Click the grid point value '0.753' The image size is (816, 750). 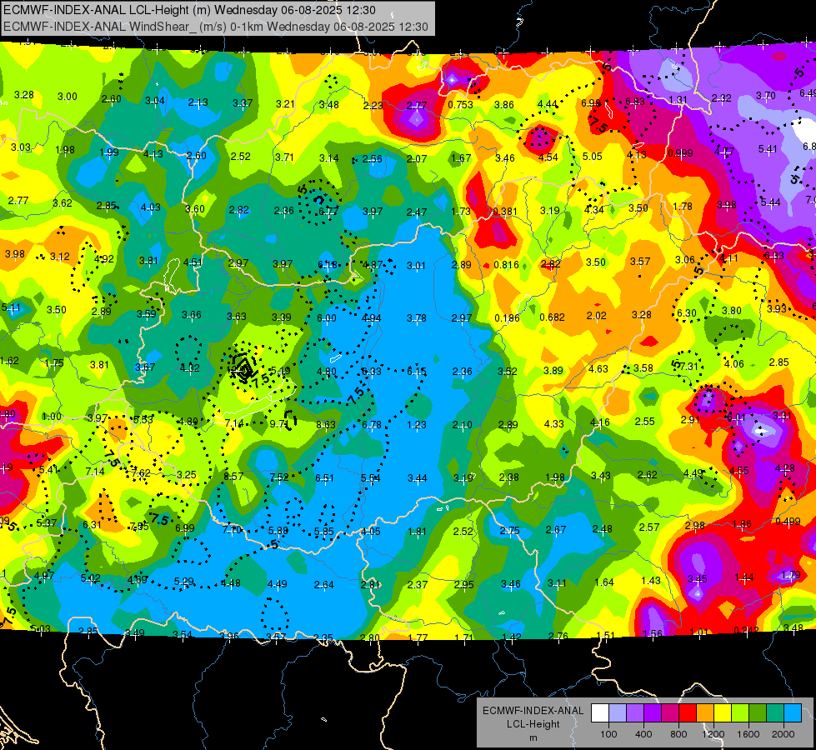tap(461, 105)
